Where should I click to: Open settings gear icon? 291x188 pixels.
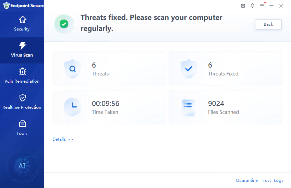(243, 6)
